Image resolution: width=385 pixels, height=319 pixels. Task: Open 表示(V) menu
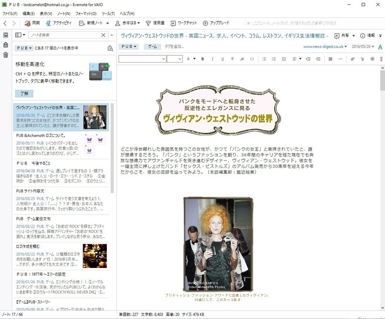click(x=46, y=14)
